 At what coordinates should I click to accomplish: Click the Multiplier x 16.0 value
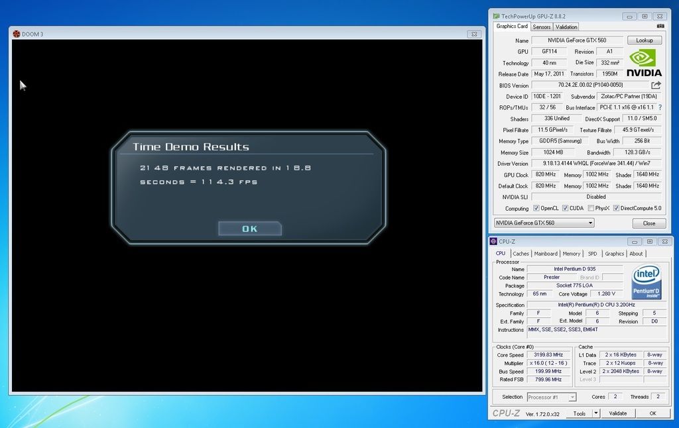point(548,362)
